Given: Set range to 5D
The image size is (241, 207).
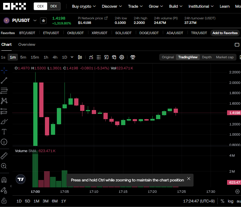Looking at the screenshot, I should tap(28, 201).
